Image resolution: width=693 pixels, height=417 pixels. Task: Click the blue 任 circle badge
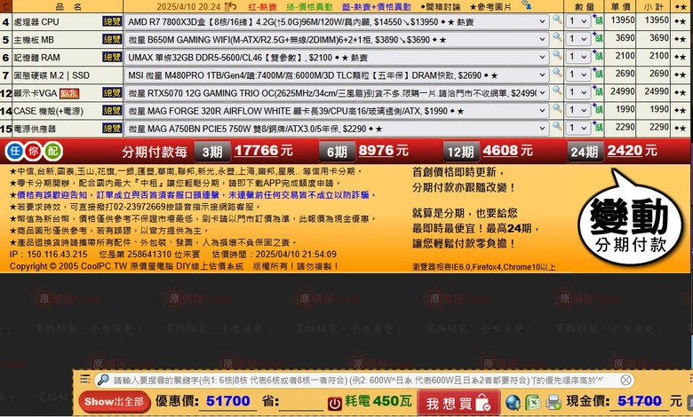coord(15,152)
